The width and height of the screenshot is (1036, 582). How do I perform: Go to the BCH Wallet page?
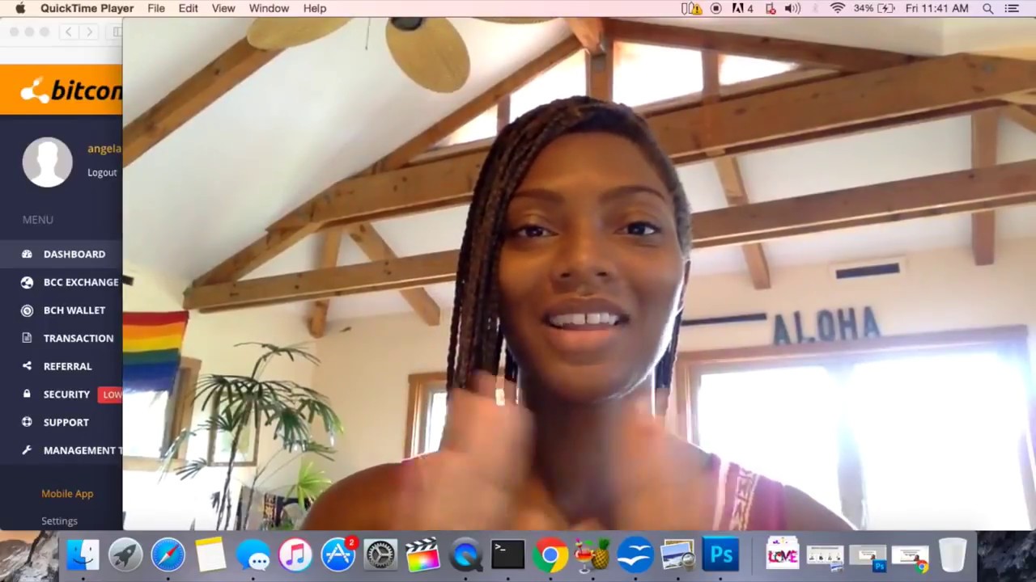(61, 310)
